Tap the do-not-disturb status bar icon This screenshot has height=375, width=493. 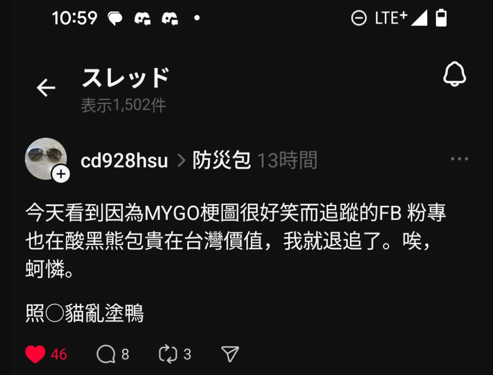coord(359,18)
